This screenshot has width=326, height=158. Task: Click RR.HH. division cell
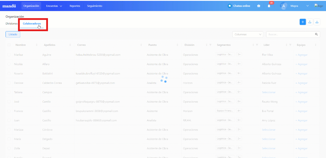tap(187, 120)
